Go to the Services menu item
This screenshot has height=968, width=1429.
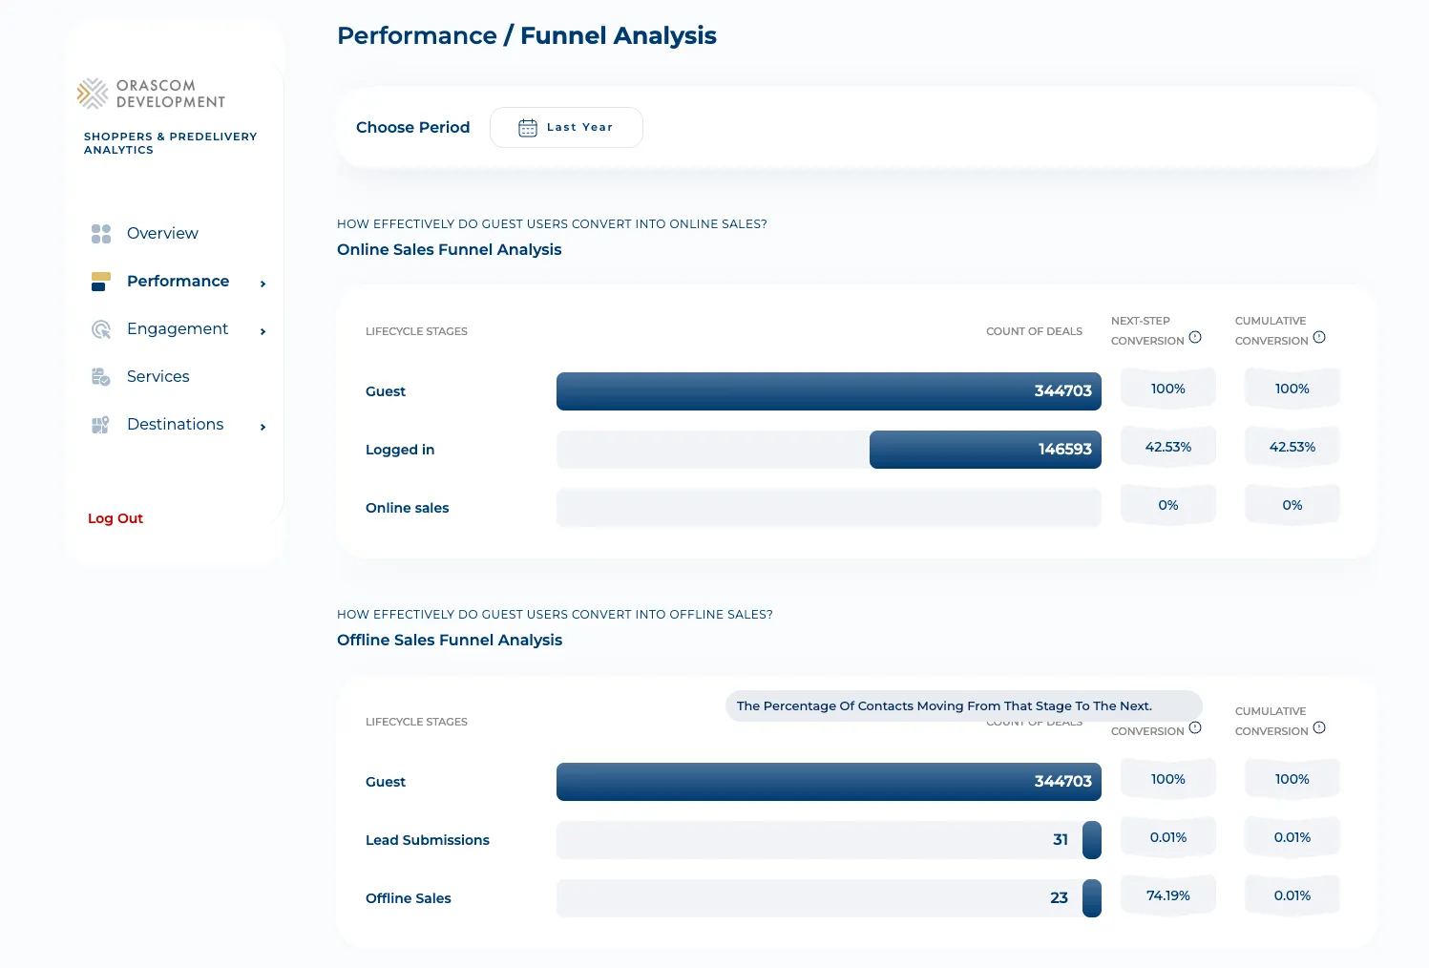[x=158, y=376]
